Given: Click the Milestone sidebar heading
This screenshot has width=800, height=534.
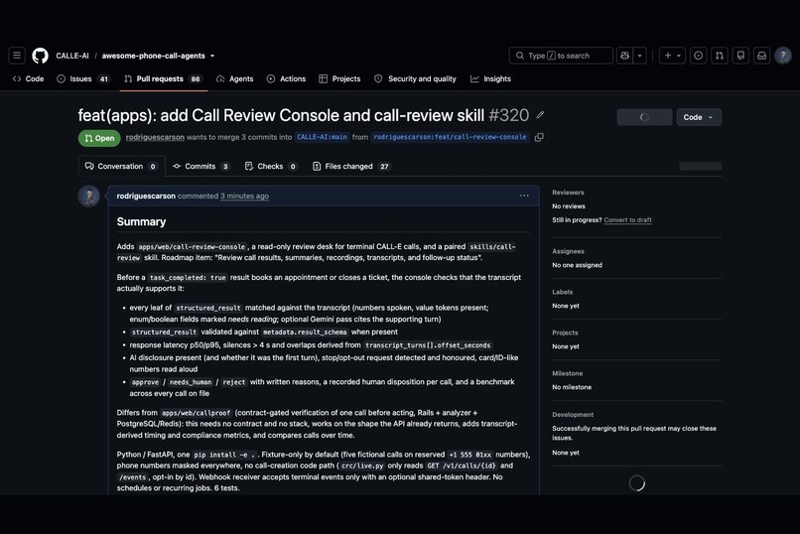Looking at the screenshot, I should coord(567,373).
